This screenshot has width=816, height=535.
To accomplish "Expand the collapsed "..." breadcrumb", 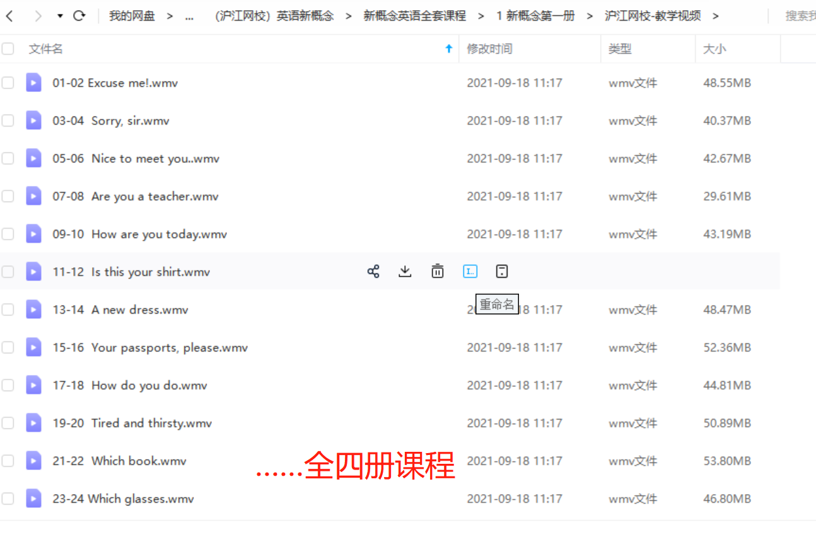I will click(x=189, y=15).
